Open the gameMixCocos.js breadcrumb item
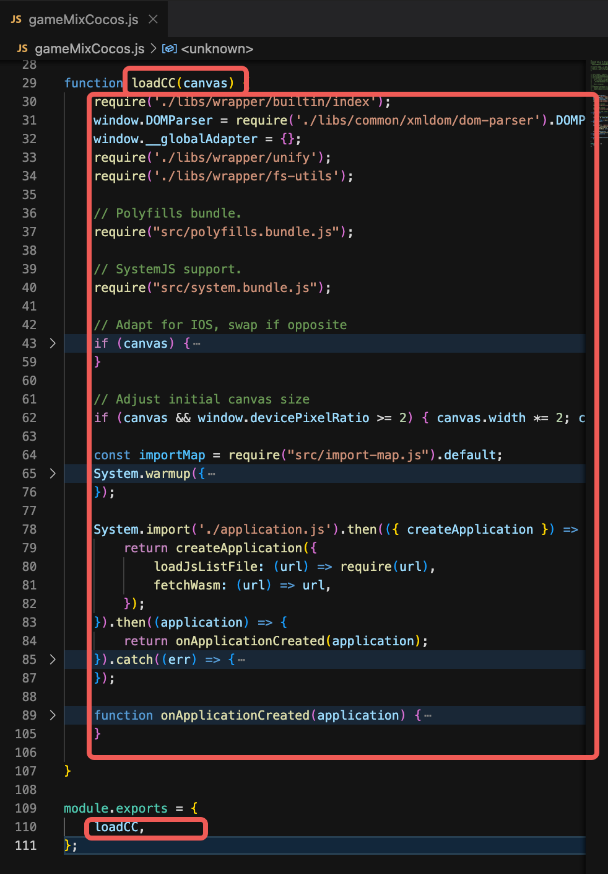 pyautogui.click(x=89, y=48)
